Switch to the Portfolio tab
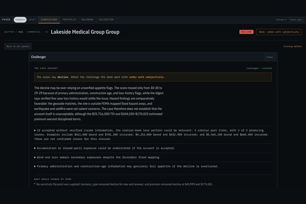Viewport: 306px width, 204px height. [69, 20]
